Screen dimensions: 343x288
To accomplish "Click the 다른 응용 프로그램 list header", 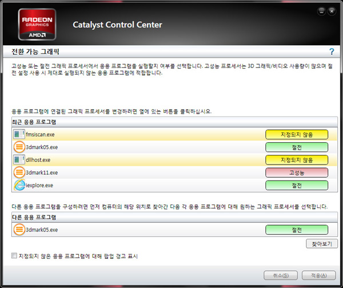I will 174,217.
